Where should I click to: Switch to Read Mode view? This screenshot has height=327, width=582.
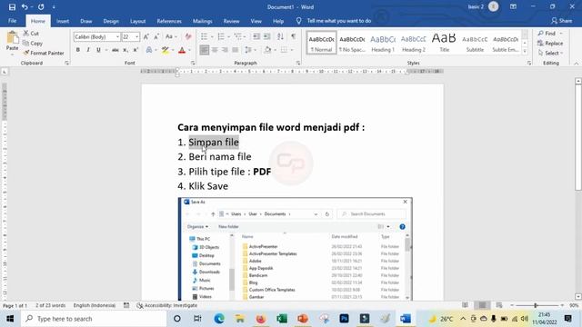465,305
